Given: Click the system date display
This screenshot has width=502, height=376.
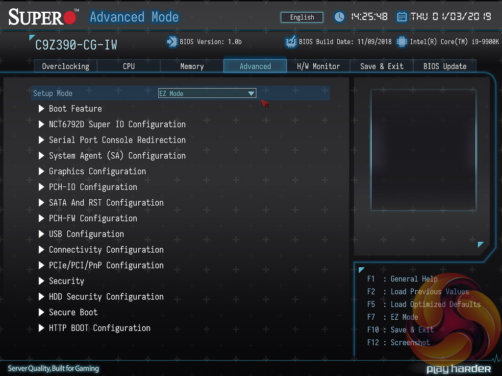Looking at the screenshot, I should [x=451, y=17].
